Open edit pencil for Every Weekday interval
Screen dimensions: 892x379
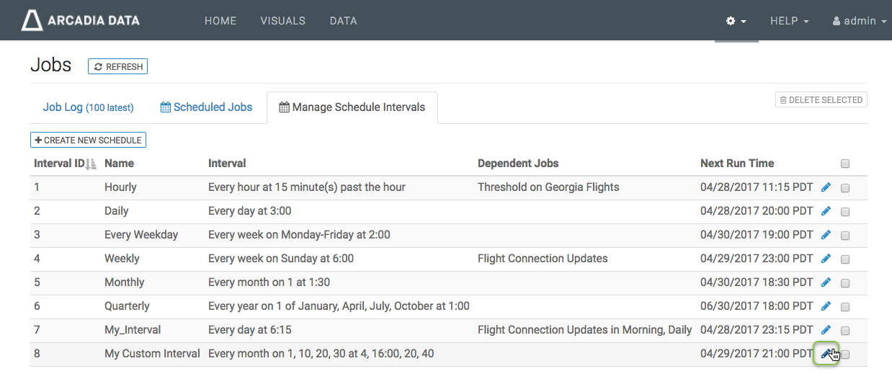[x=826, y=235]
